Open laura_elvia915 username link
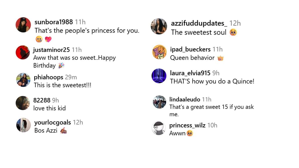299x168 pixels. click(x=190, y=73)
